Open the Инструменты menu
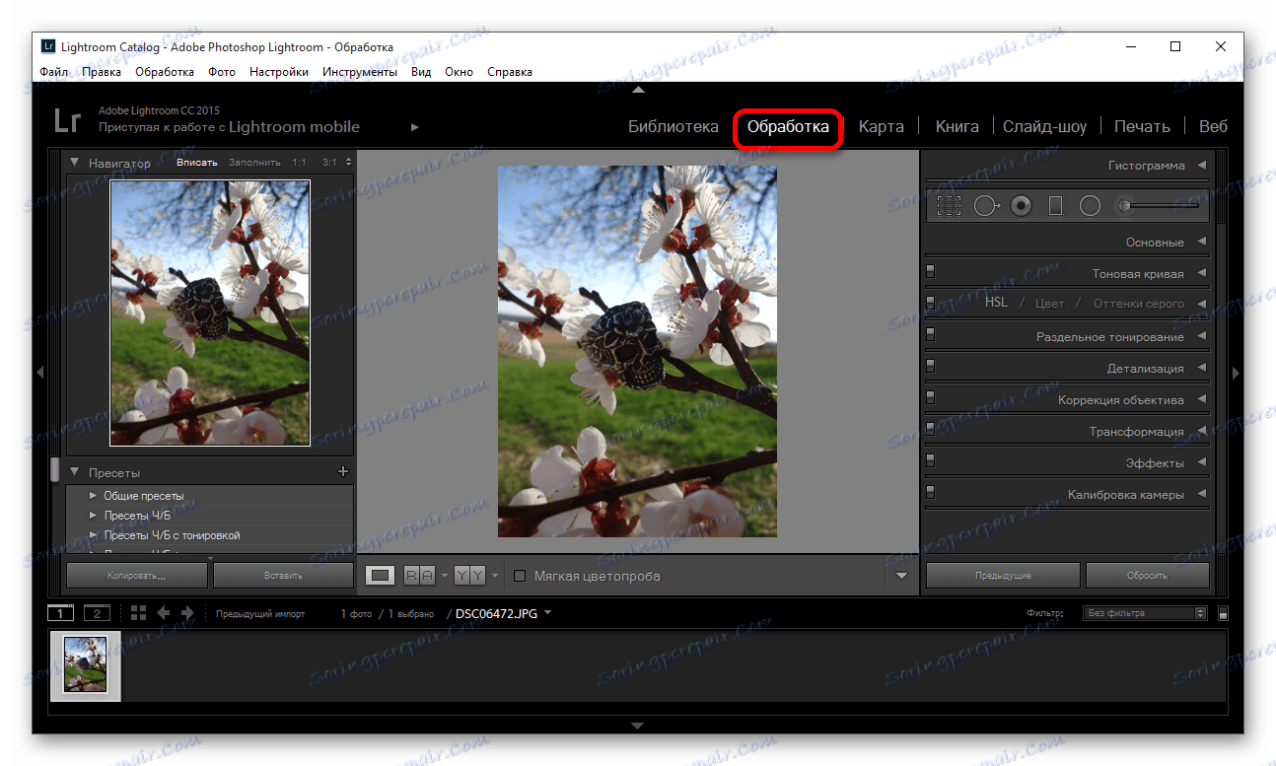1276x766 pixels. 360,72
